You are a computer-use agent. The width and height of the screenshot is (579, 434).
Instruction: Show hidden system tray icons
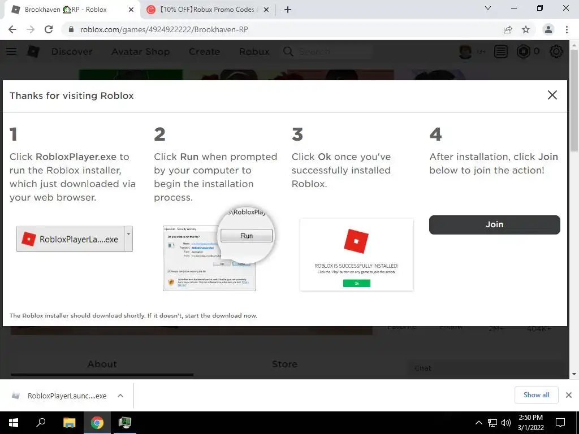click(x=478, y=423)
